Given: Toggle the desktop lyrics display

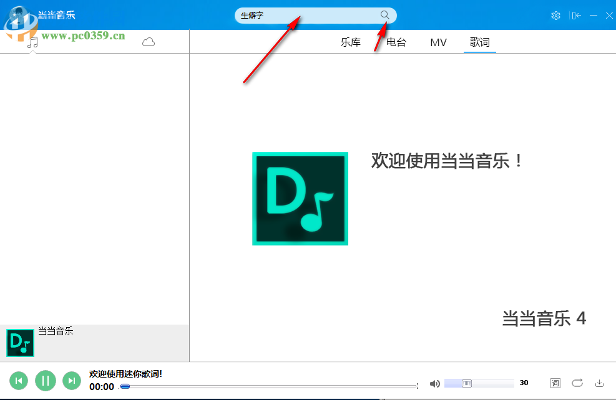Looking at the screenshot, I should [555, 383].
